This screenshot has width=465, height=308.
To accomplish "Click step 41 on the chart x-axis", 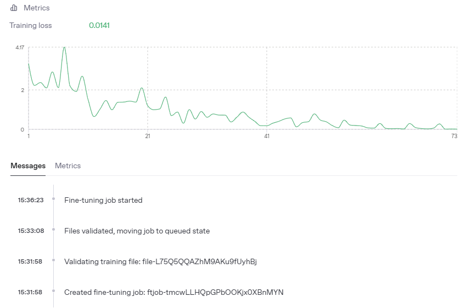I will (x=266, y=136).
